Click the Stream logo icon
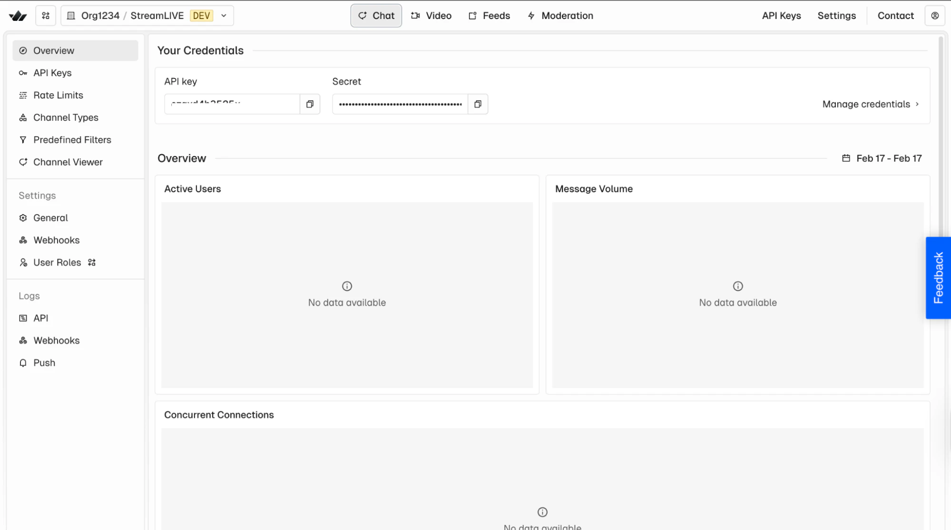 [18, 16]
